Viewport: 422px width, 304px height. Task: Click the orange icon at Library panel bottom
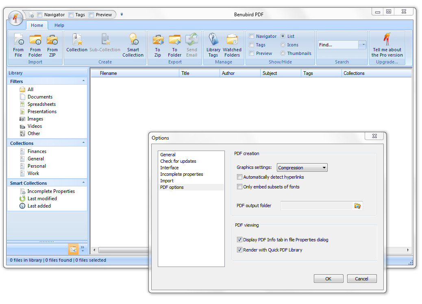[73, 249]
